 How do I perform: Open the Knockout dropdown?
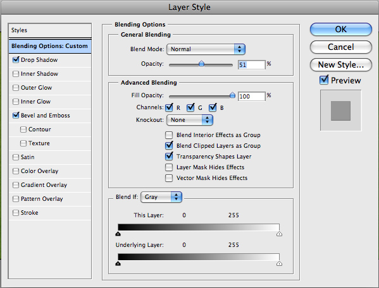(190, 120)
